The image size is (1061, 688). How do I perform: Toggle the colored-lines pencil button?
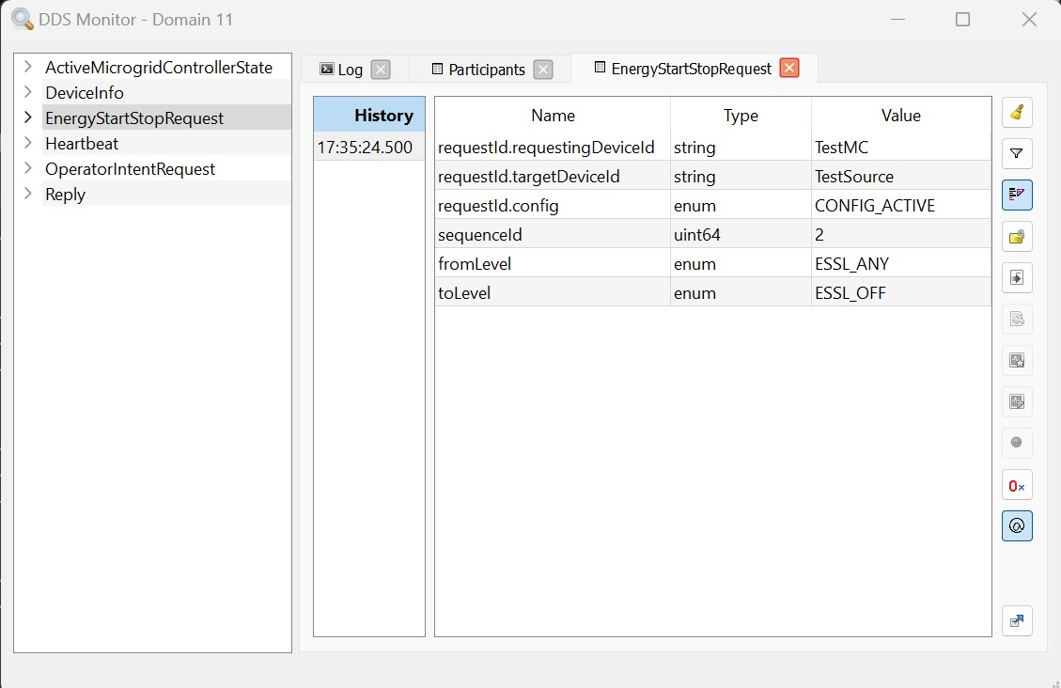click(x=1017, y=195)
